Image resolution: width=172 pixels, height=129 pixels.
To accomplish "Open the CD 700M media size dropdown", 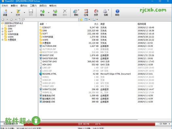I will pos(169,124).
